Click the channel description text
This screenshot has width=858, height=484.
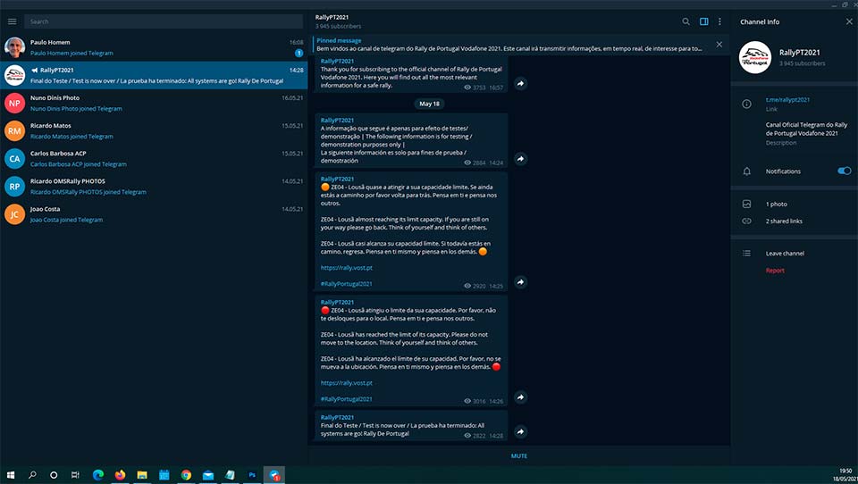[x=806, y=129]
